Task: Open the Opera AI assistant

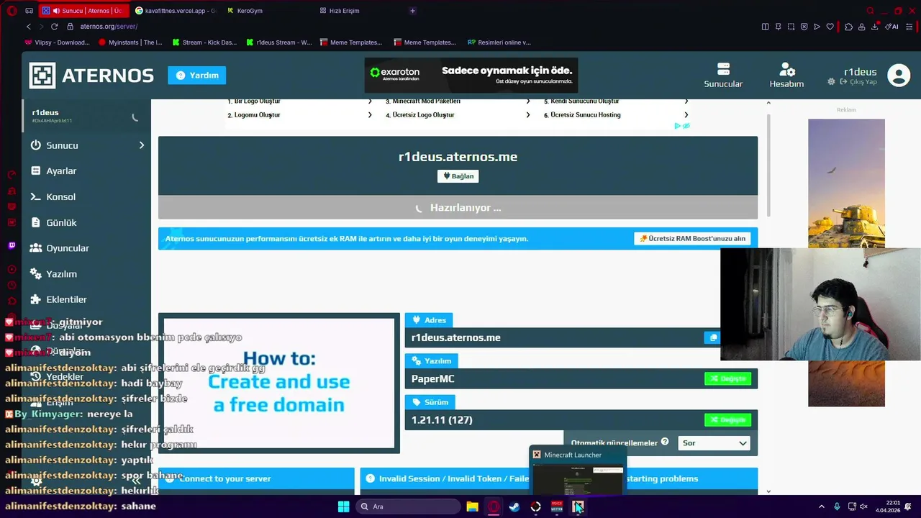Action: (x=892, y=27)
